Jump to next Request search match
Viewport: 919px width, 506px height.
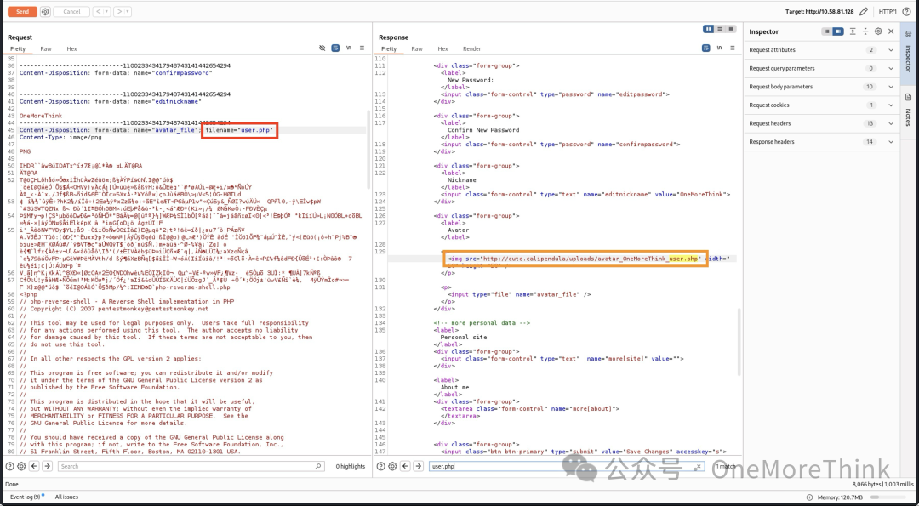click(48, 466)
